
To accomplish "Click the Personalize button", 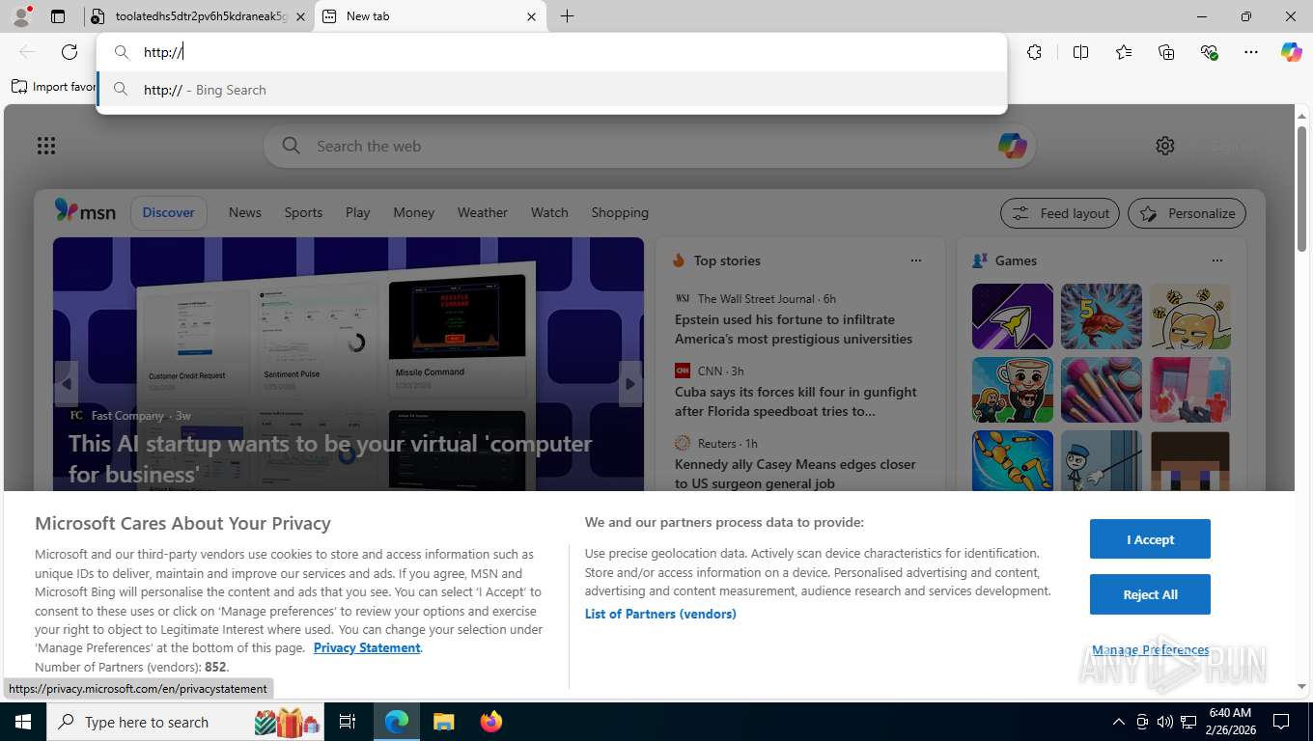I will [1187, 213].
